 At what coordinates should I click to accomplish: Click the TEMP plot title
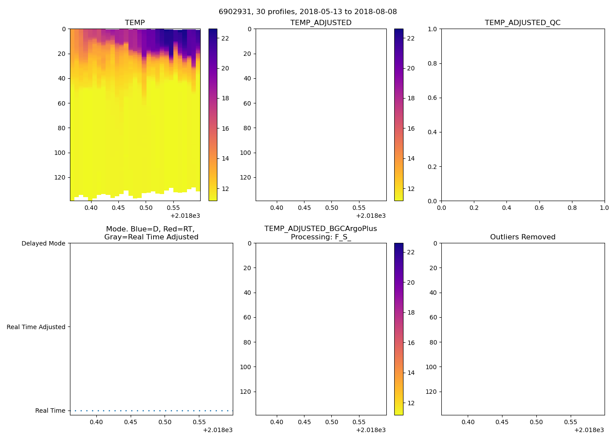[135, 22]
